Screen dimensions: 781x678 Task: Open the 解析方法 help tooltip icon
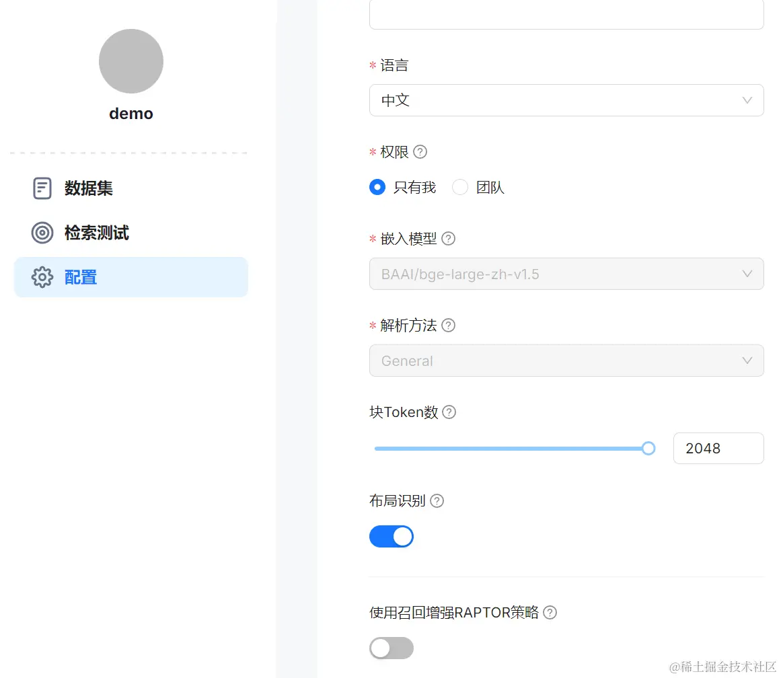pyautogui.click(x=448, y=325)
